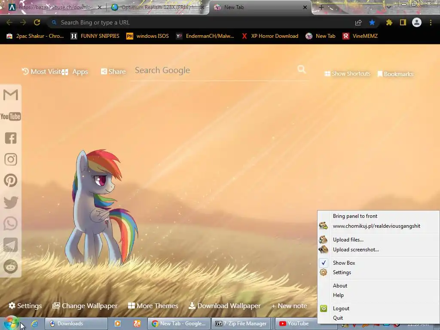Toggle Show Shortcuts
The width and height of the screenshot is (440, 330).
click(x=347, y=73)
